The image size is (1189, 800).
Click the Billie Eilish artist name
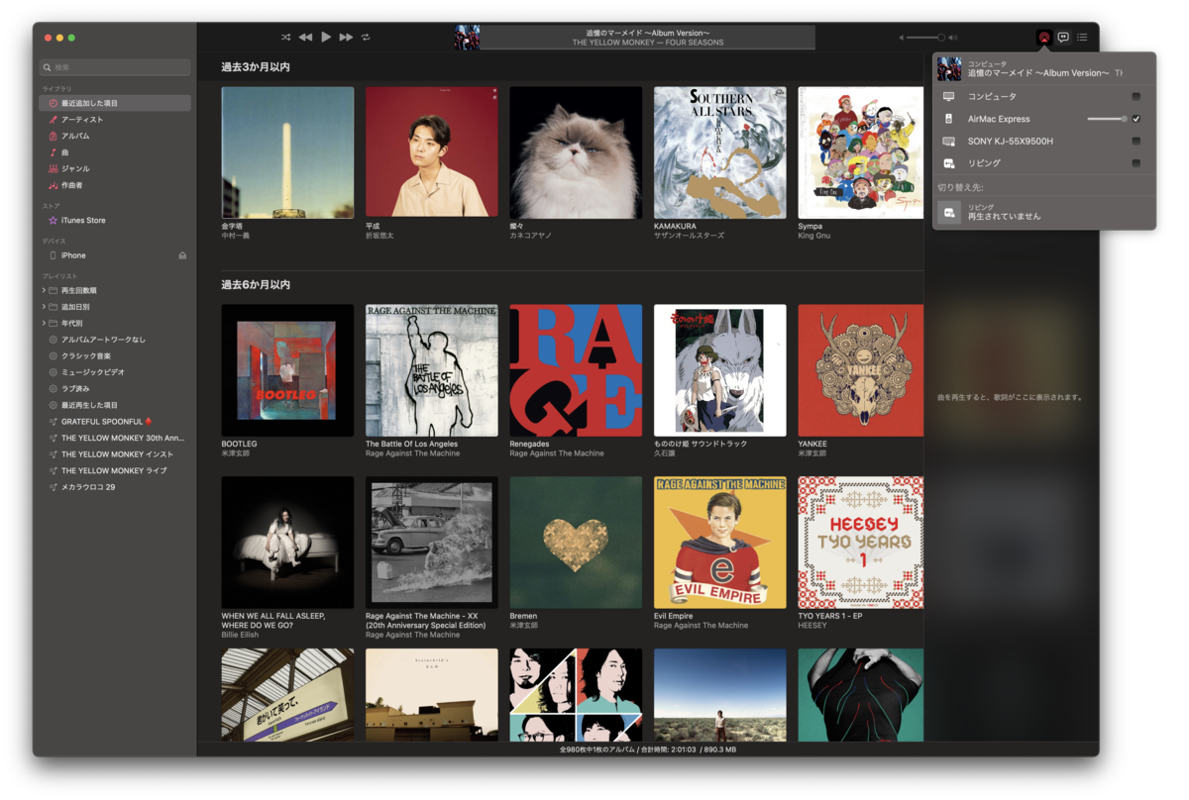(x=240, y=635)
